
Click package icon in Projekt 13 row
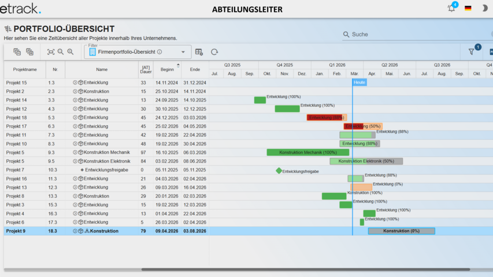[81, 187]
